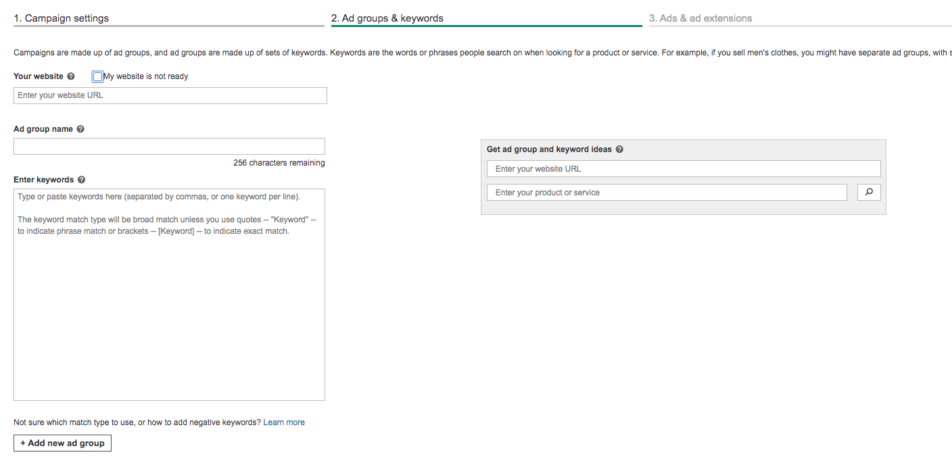Click the 256 characters remaining counter text

click(279, 163)
